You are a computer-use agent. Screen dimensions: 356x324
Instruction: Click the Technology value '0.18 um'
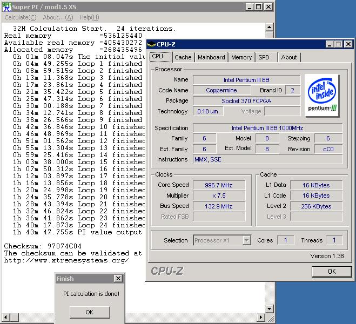tap(208, 111)
